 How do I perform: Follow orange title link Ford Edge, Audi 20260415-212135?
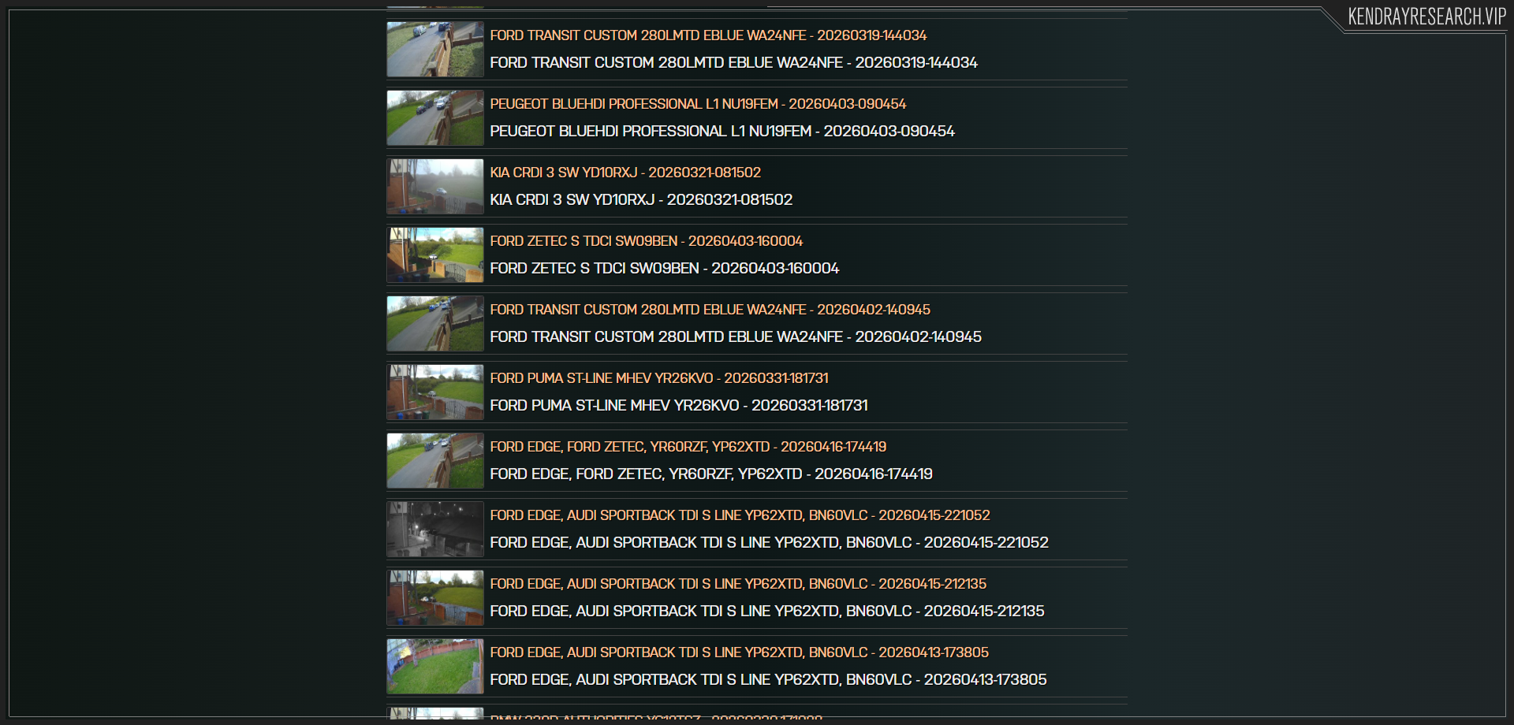point(738,584)
